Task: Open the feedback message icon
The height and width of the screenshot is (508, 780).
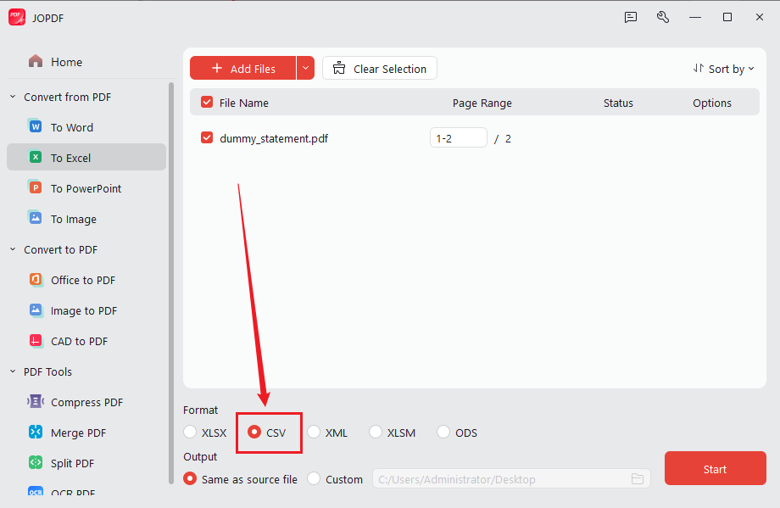Action: tap(630, 18)
